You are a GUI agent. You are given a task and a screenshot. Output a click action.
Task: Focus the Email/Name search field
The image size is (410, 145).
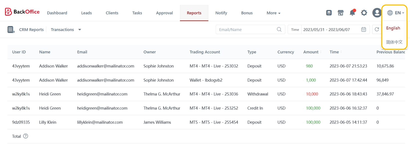(246, 29)
